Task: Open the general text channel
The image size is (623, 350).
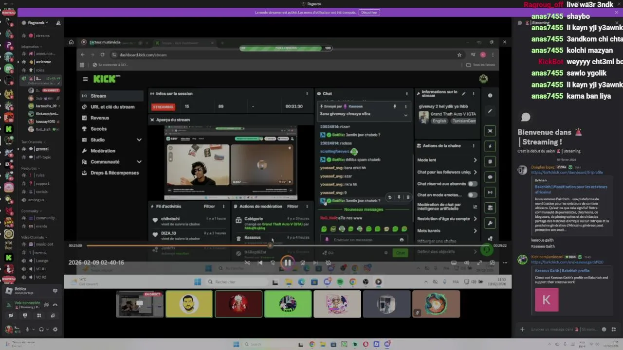Action: (41, 149)
